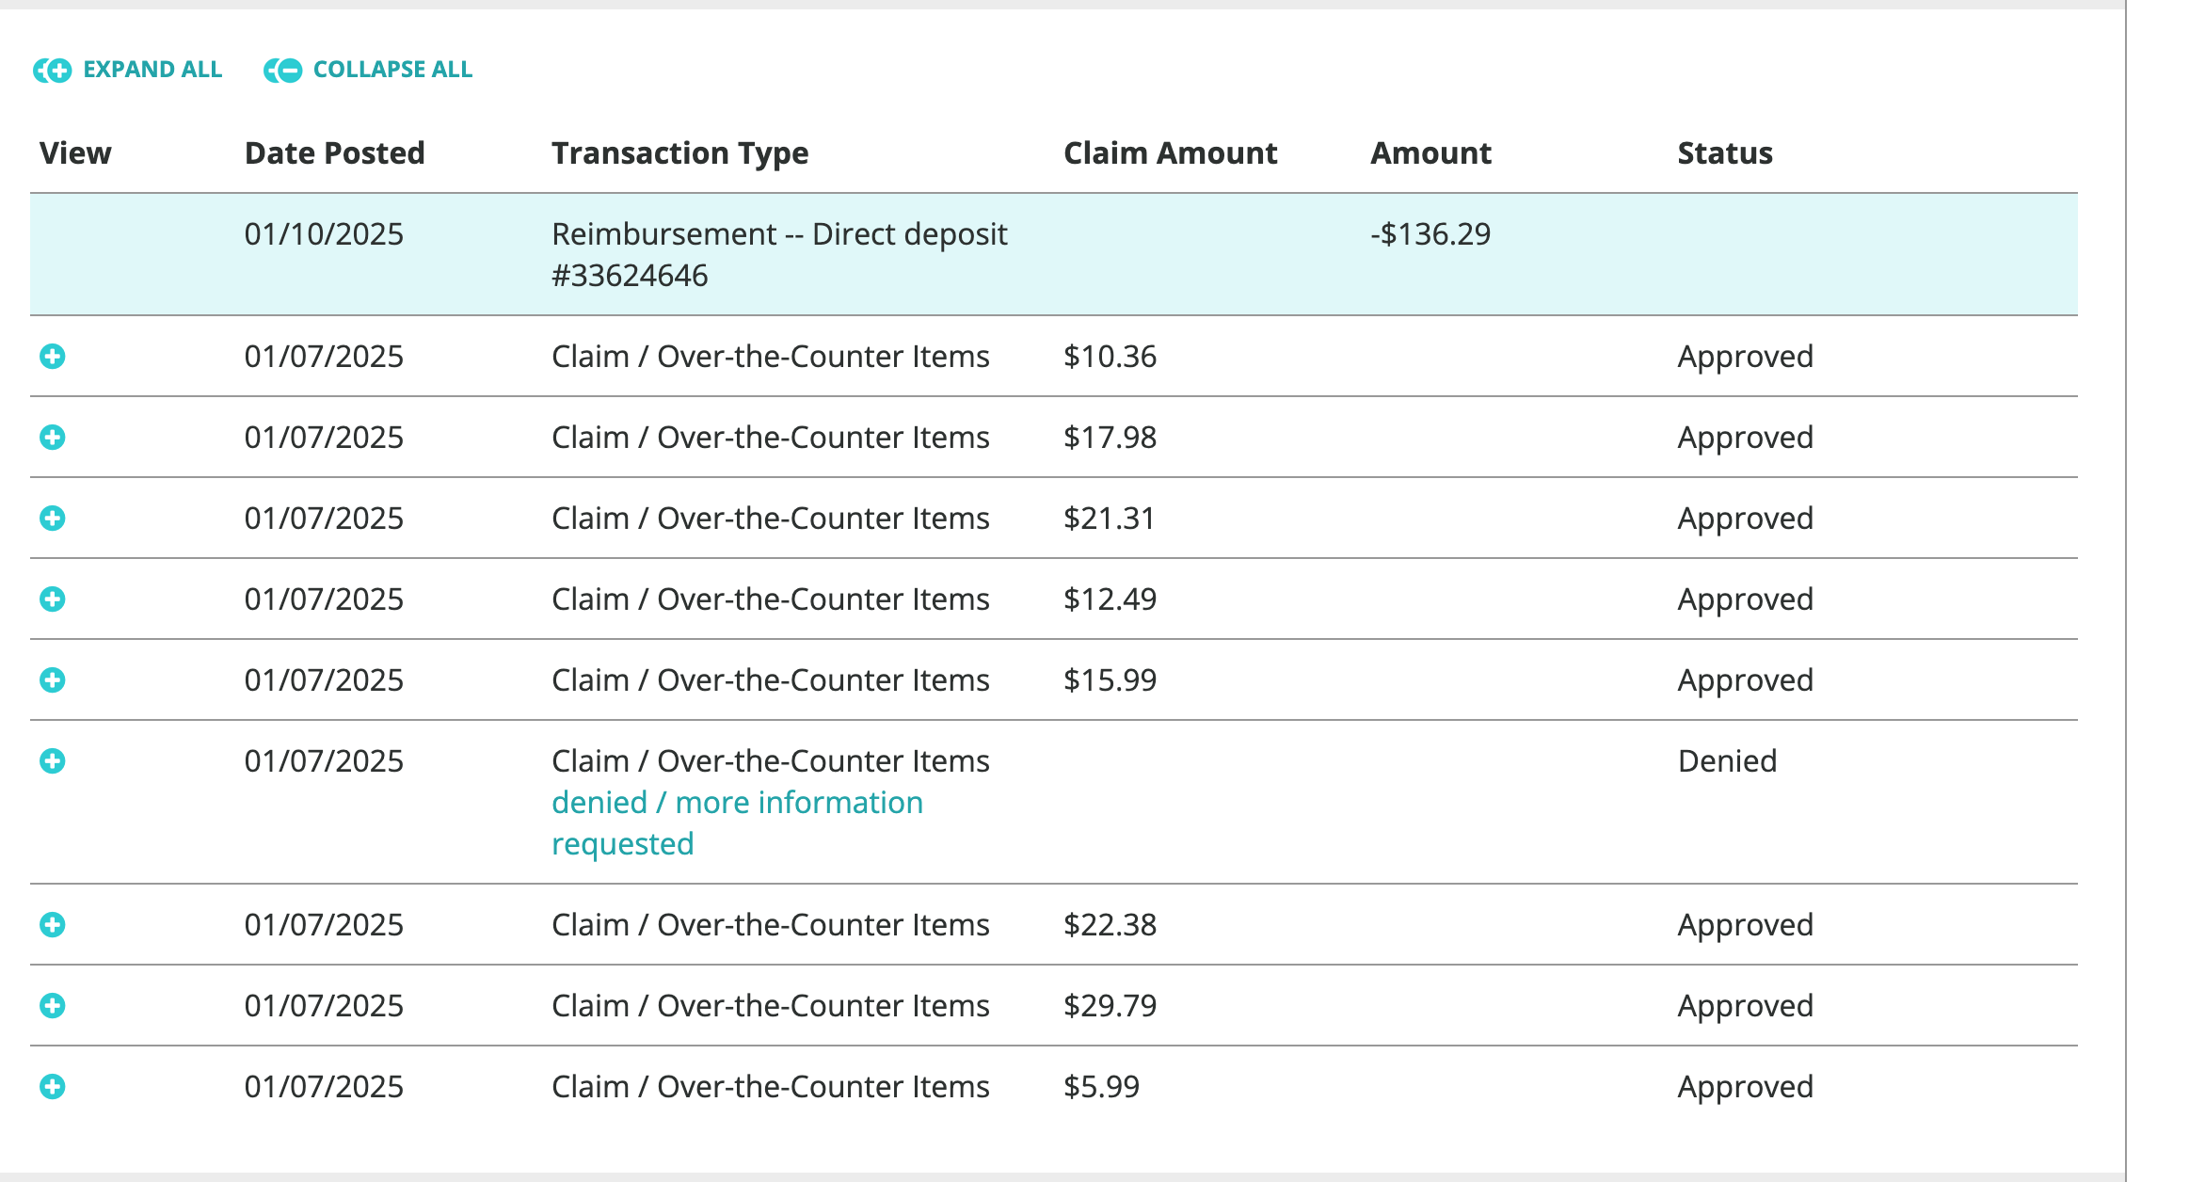The image size is (2189, 1182).
Task: Expand the $15.99 claim row
Action: [54, 680]
